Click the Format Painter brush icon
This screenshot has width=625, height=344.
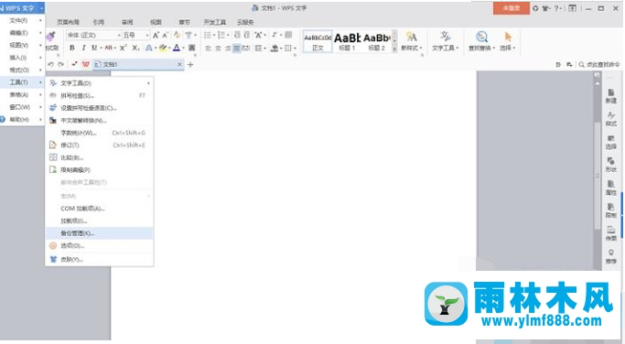(x=51, y=38)
